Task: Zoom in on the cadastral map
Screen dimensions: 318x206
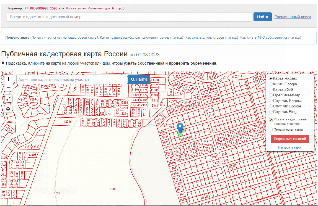Action: [8, 79]
